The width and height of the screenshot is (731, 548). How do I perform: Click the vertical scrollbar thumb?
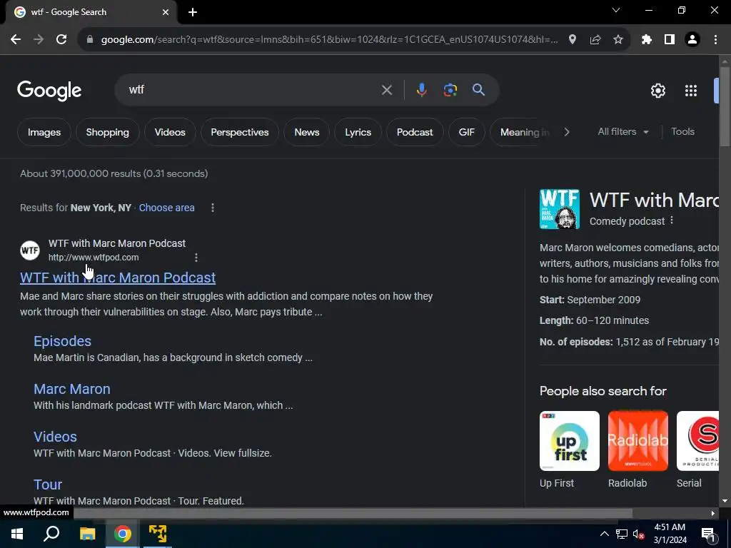point(725,107)
